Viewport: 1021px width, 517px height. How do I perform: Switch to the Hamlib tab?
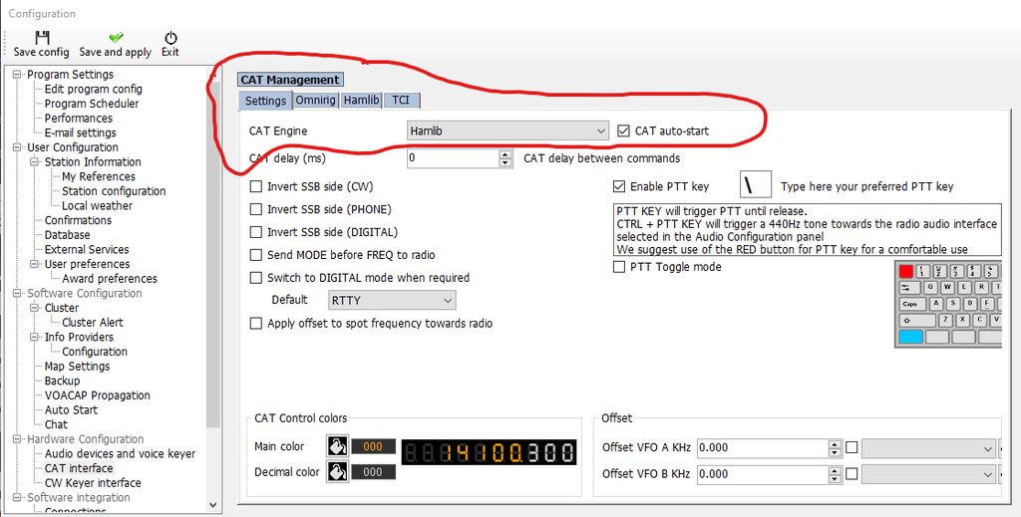(x=361, y=100)
